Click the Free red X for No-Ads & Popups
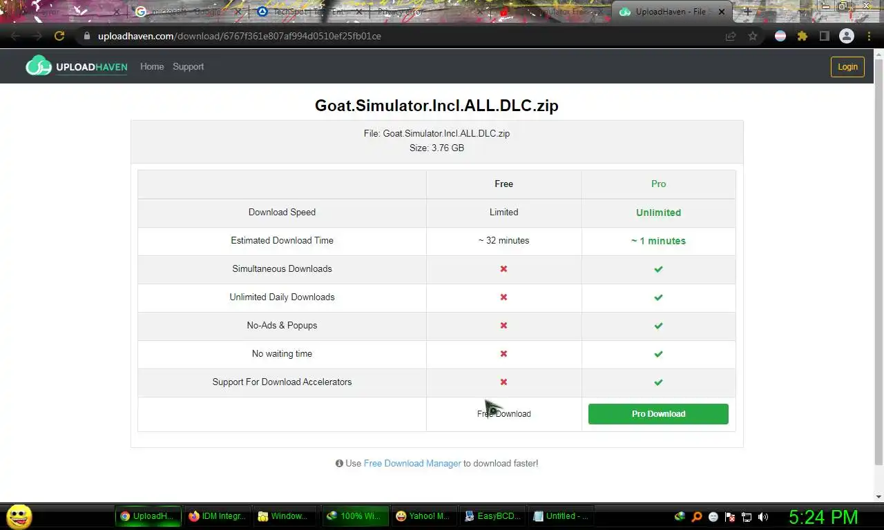The width and height of the screenshot is (884, 530). [x=503, y=325]
